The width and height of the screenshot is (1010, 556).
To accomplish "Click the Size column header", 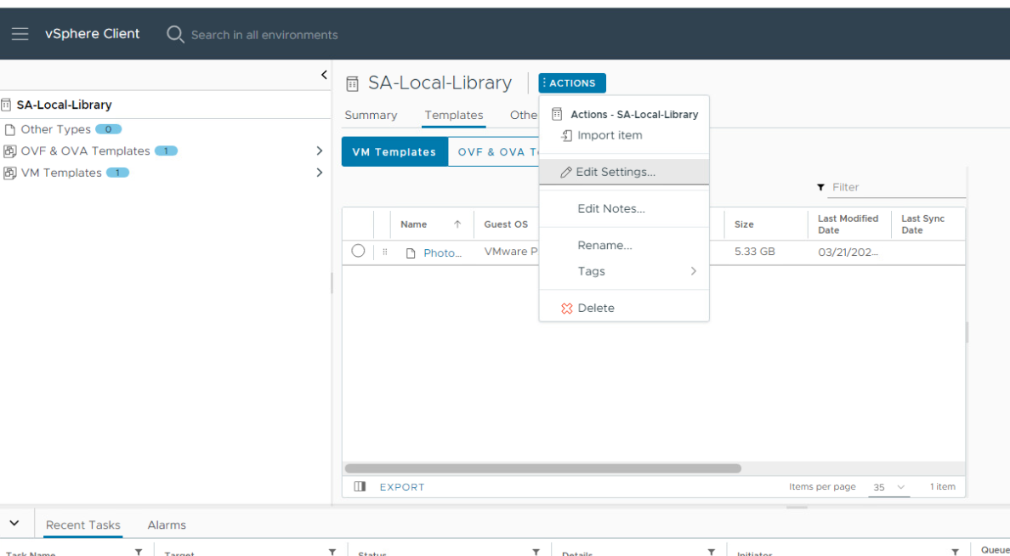I will coord(744,224).
